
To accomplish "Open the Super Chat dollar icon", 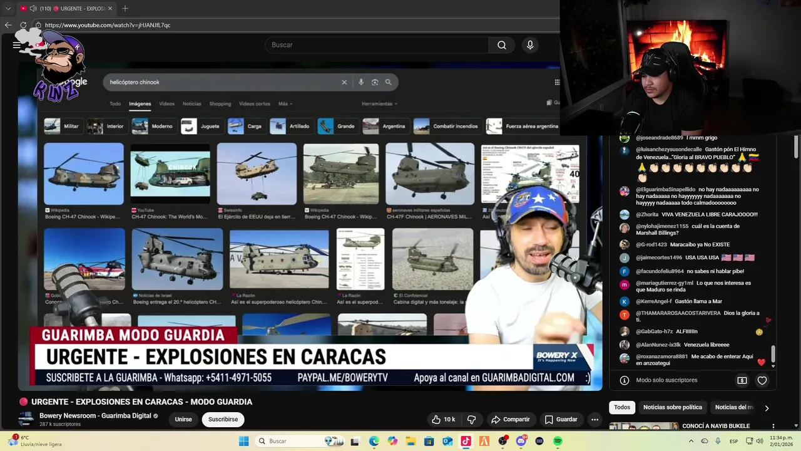I will tap(742, 380).
